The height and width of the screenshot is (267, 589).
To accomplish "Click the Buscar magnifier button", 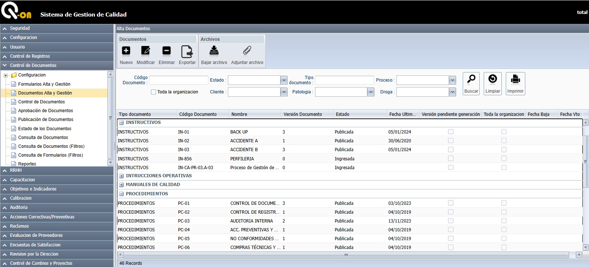I will coord(471,84).
